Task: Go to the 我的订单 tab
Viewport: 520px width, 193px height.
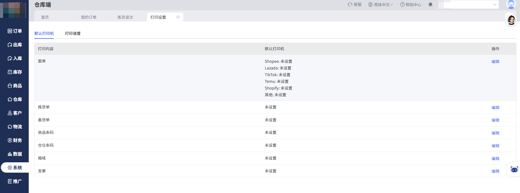Action: click(89, 17)
